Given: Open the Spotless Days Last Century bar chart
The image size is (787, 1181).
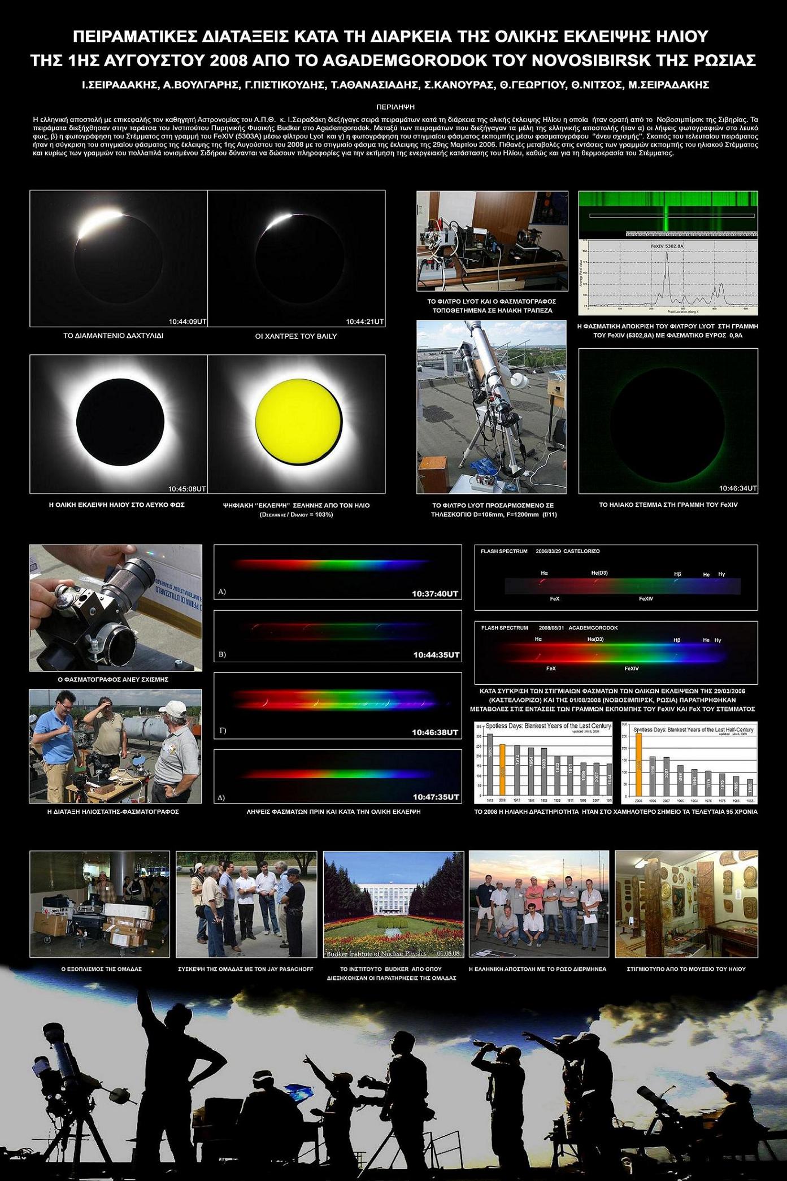Looking at the screenshot, I should point(544,763).
